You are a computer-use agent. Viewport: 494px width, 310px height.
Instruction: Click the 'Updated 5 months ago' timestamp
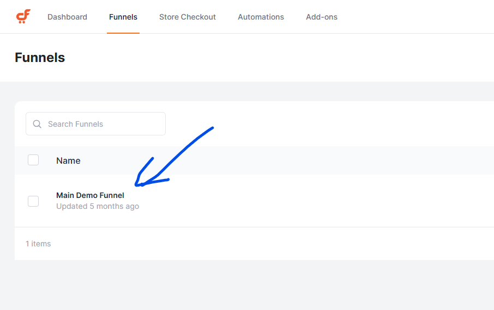click(98, 207)
